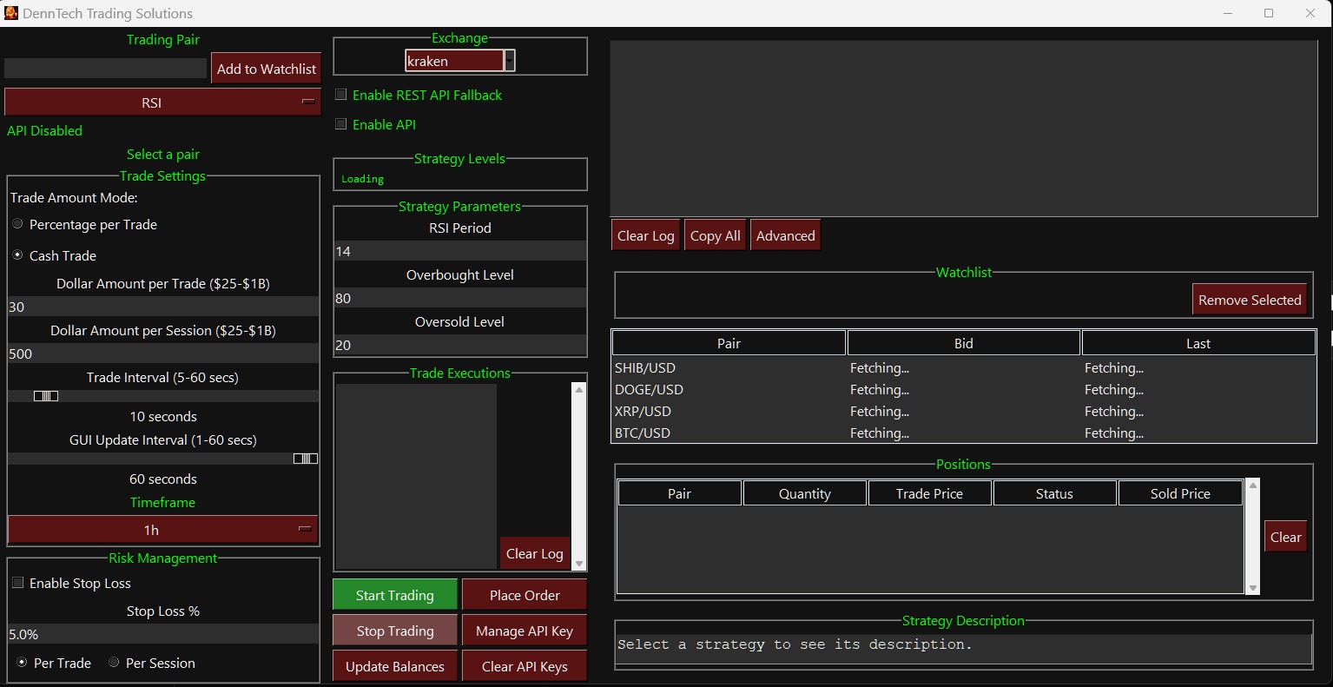Screen dimensions: 1333x687
Task: Click Copy All above the watchlist
Action: click(x=715, y=235)
